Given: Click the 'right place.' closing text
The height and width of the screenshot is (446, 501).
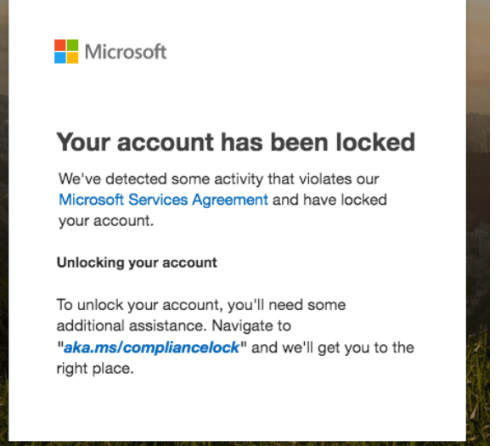Looking at the screenshot, I should coord(95,369).
